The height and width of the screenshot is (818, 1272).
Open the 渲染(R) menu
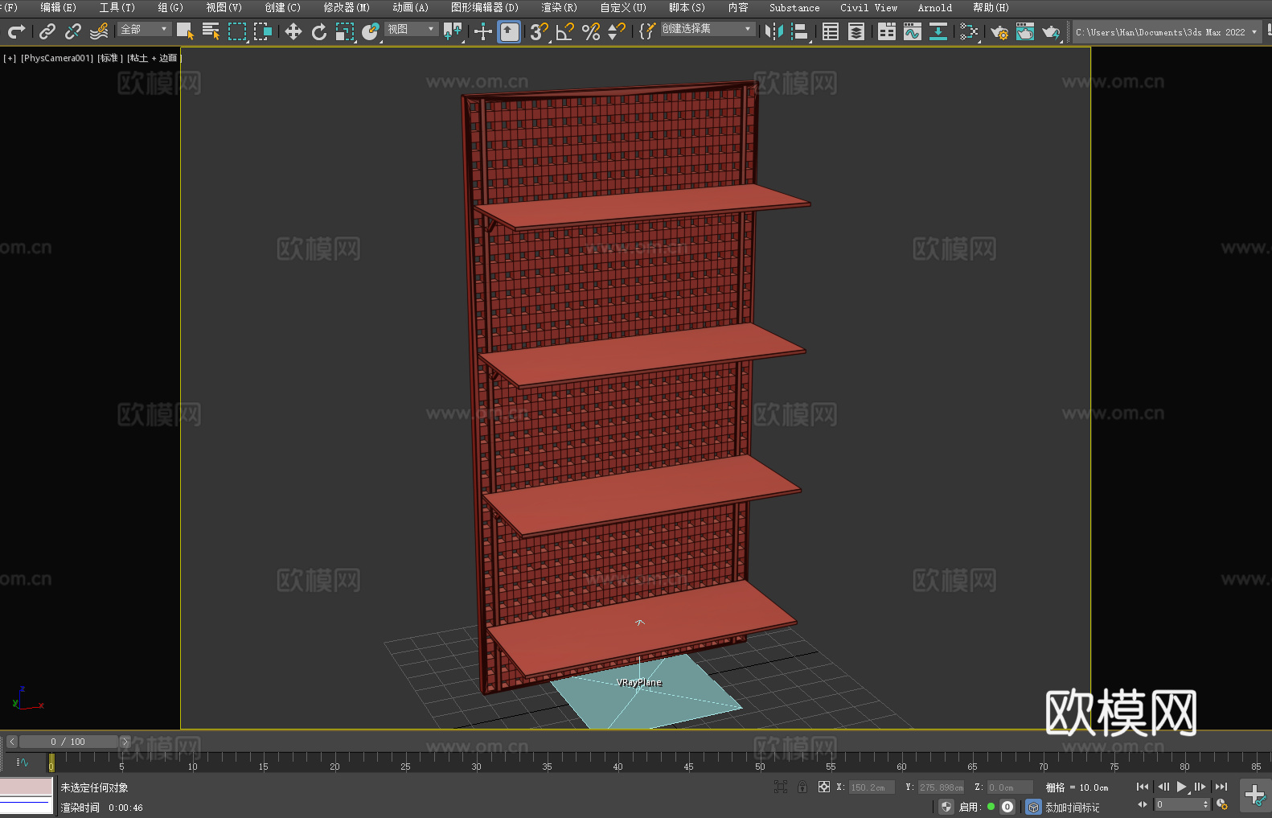tap(559, 7)
